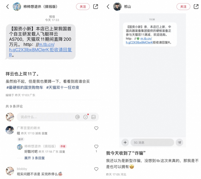Share the 柿柿想退休 post
Screen dimensions: 201x179
[x=95, y=7]
